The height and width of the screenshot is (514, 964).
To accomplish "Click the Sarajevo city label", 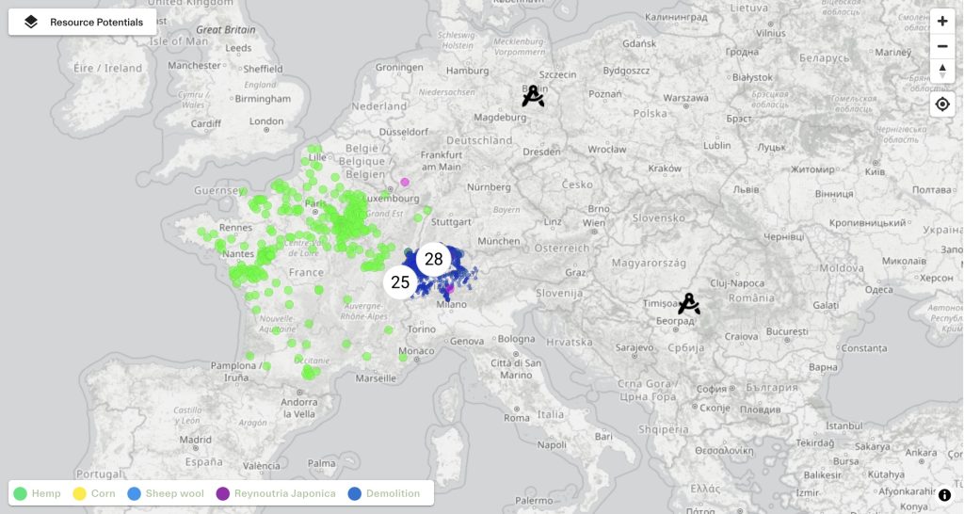I will pyautogui.click(x=635, y=348).
